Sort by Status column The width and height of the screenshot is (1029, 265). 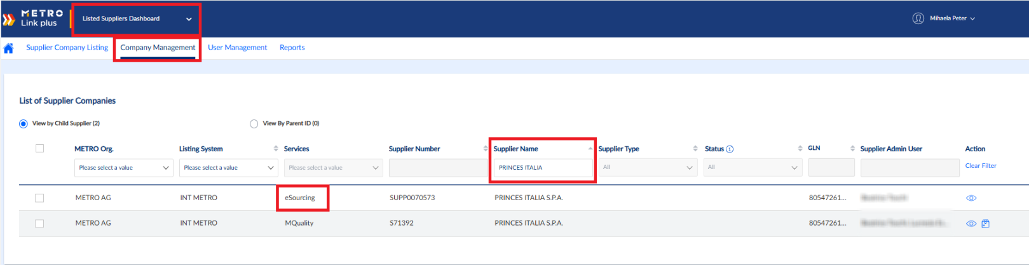[x=800, y=149]
